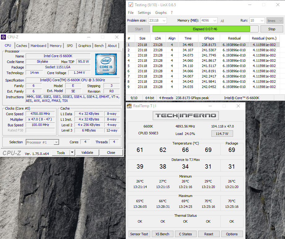Select result row 9 with 34.035 time
Viewport: 285px width, 239px height.
pyautogui.click(x=203, y=87)
